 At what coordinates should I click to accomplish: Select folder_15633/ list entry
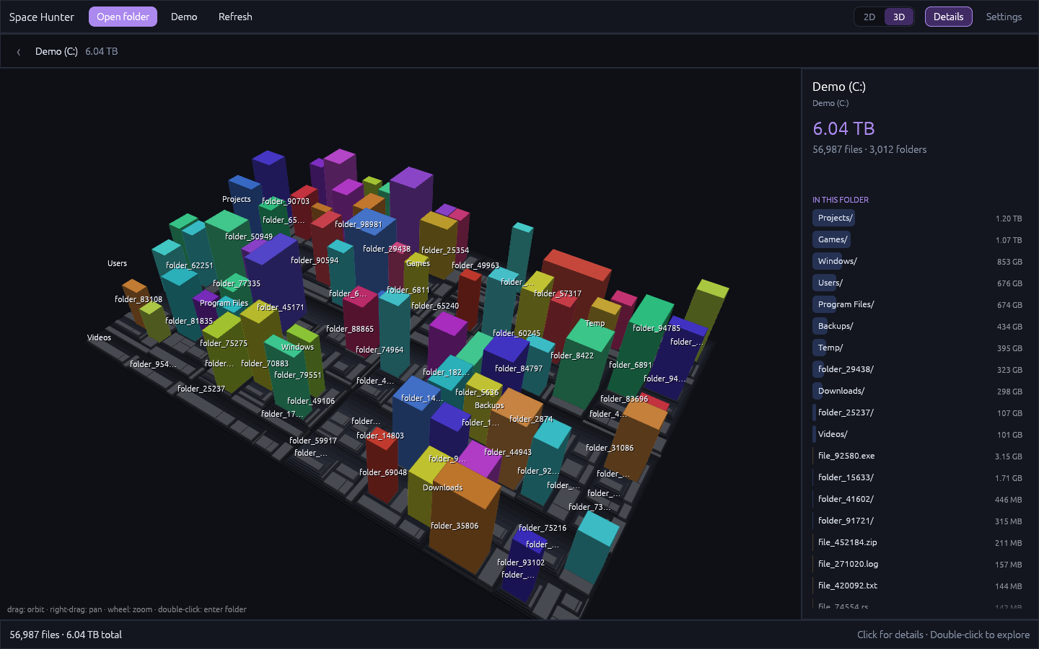coord(917,477)
